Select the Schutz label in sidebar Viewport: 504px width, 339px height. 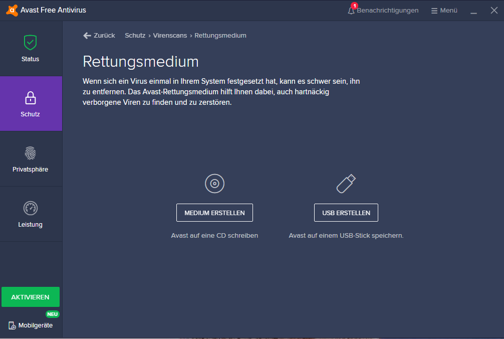pyautogui.click(x=30, y=114)
